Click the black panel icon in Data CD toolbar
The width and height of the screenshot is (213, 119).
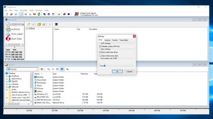pyautogui.click(x=56, y=24)
